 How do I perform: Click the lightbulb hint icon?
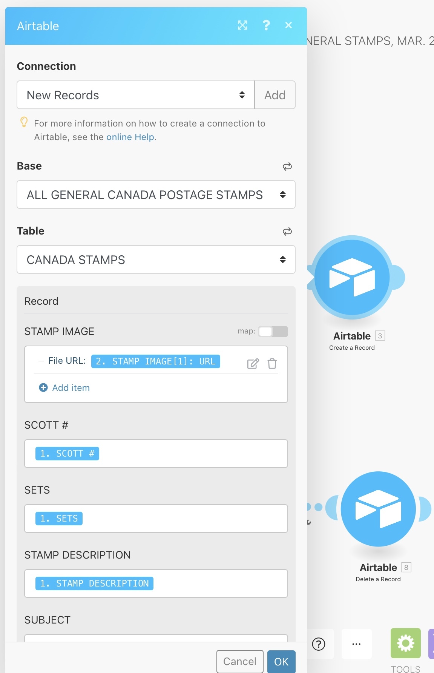click(x=24, y=122)
